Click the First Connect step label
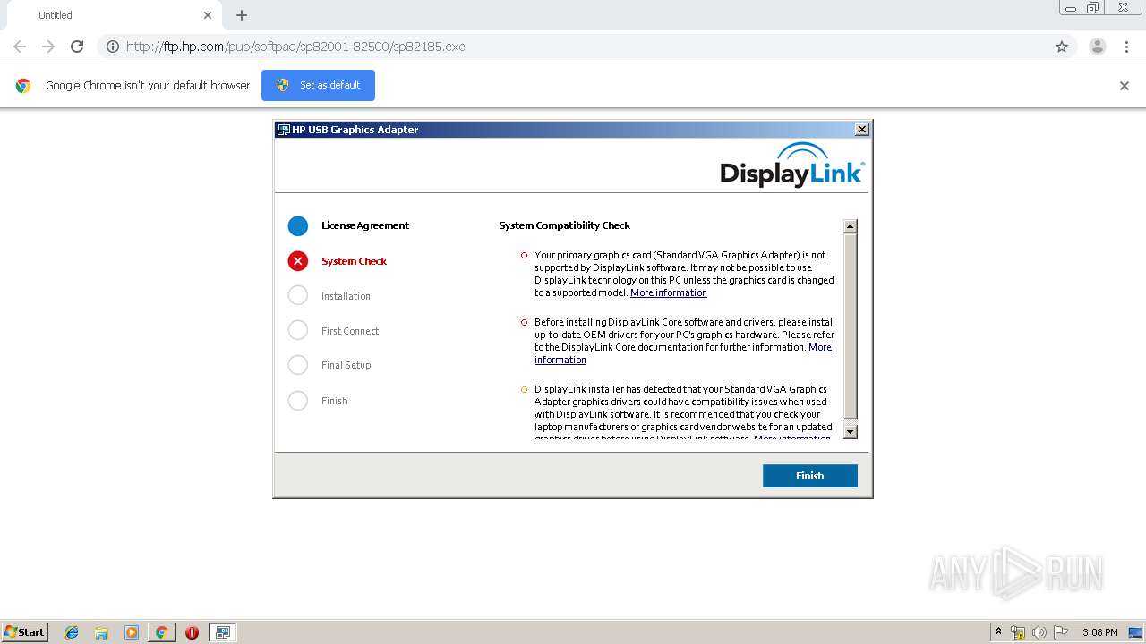Image resolution: width=1146 pixels, height=644 pixels. [x=350, y=331]
